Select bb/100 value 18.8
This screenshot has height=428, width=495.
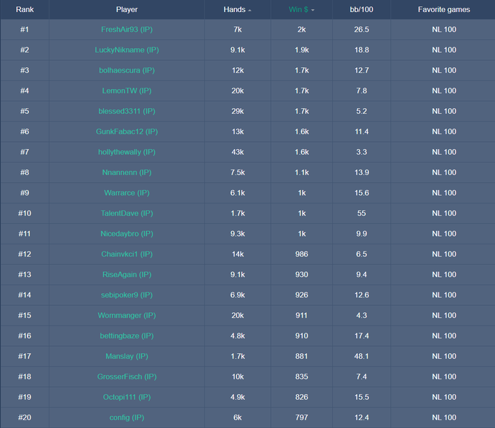(x=361, y=50)
